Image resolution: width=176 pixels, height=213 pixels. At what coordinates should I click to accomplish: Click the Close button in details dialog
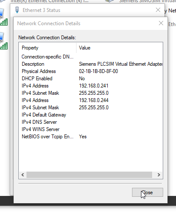pos(147,193)
